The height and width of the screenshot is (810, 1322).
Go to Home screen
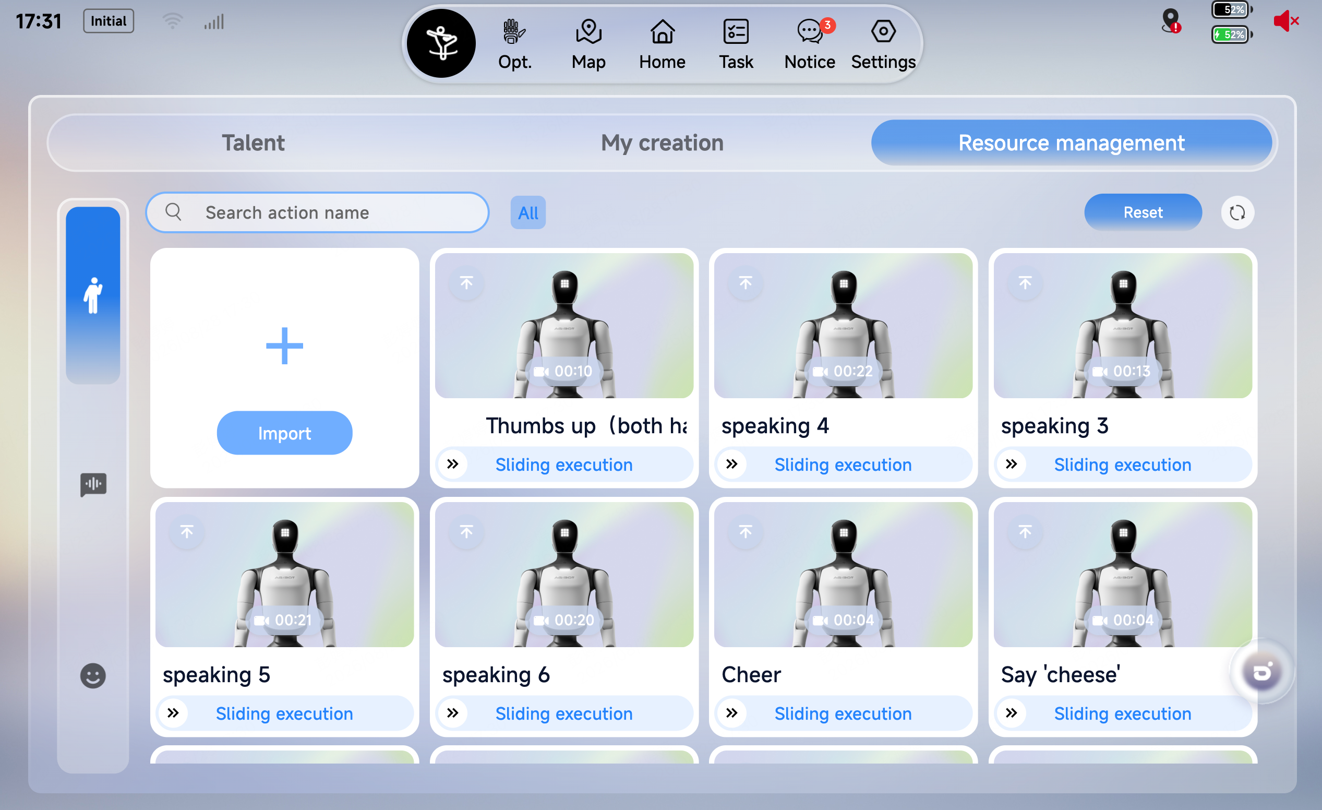tap(662, 44)
